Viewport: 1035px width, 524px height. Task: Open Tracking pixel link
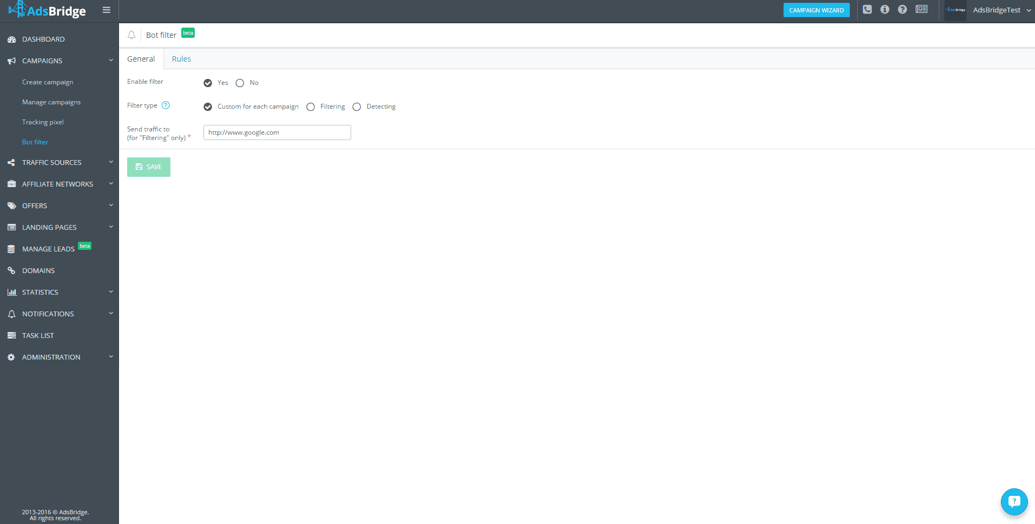(x=43, y=122)
